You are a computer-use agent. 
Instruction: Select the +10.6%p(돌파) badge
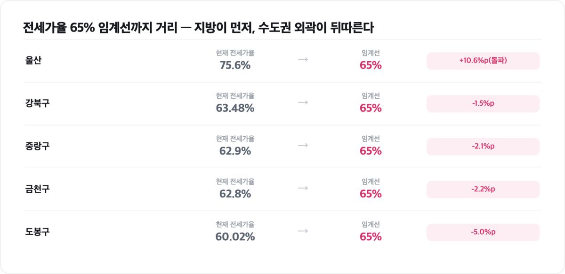[483, 61]
